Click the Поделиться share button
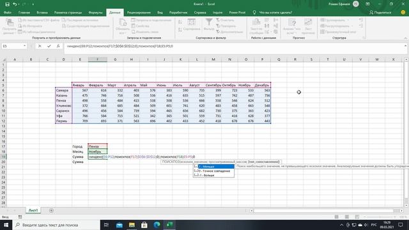This screenshot has width=409, height=230. [380, 13]
